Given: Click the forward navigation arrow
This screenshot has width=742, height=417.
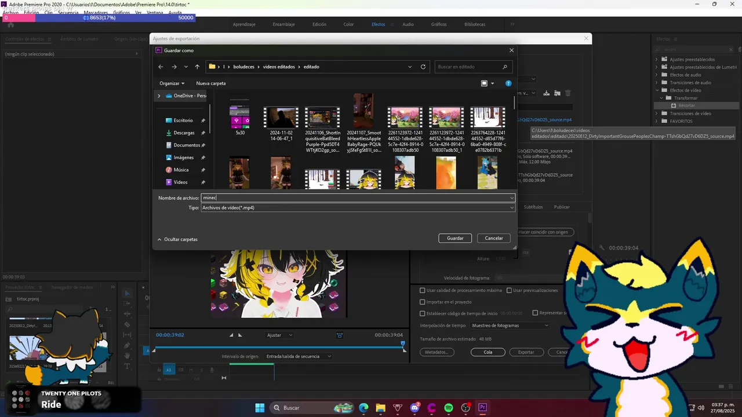Looking at the screenshot, I should (174, 67).
